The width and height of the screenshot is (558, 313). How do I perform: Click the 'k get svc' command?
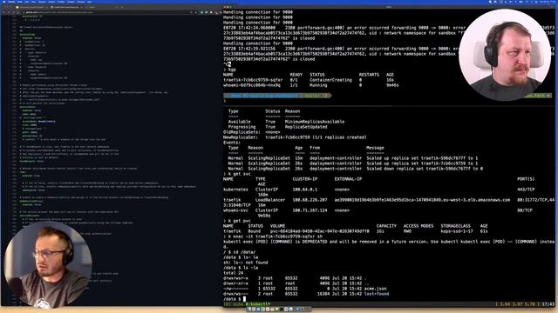(x=239, y=174)
